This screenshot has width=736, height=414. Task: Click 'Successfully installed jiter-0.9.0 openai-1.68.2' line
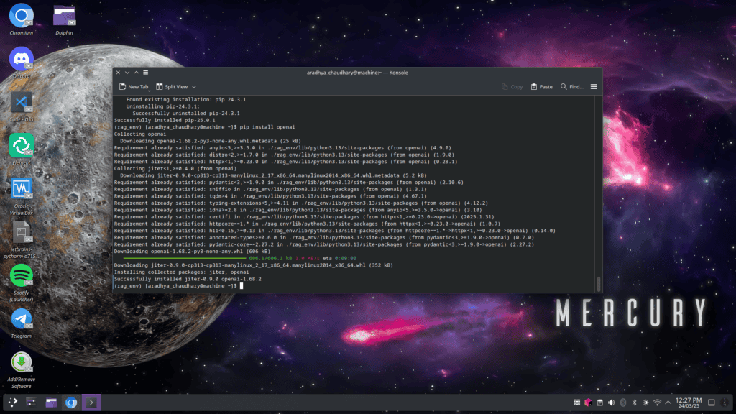(x=188, y=279)
